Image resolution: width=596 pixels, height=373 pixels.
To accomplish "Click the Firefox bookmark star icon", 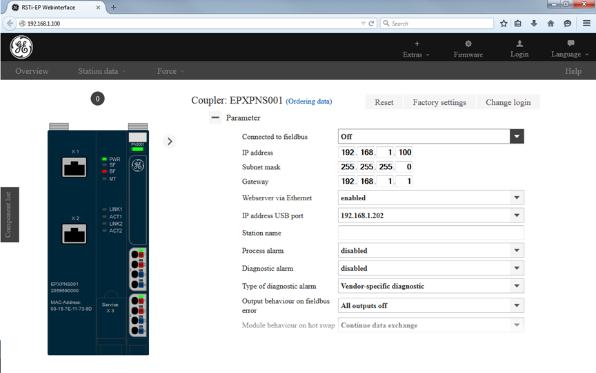I will [504, 23].
